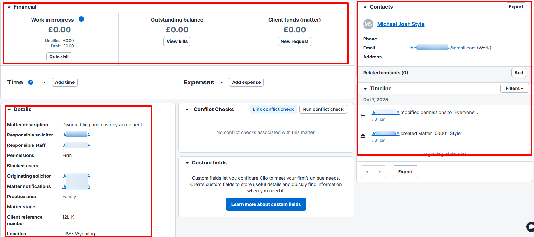
Task: Collapse the Conflict Checks section
Action: pyautogui.click(x=187, y=110)
